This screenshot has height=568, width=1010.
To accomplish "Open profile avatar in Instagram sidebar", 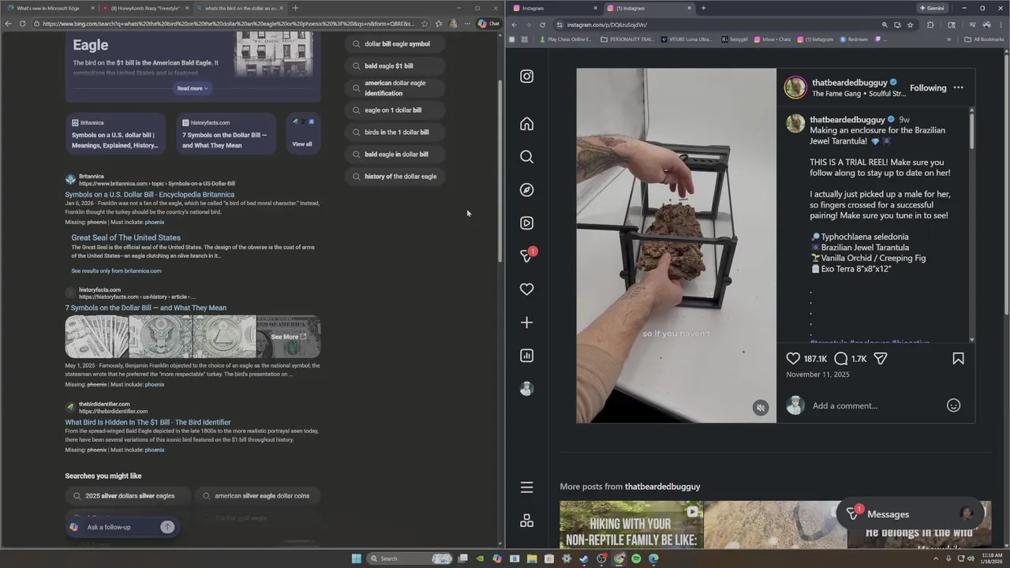I will coord(526,389).
